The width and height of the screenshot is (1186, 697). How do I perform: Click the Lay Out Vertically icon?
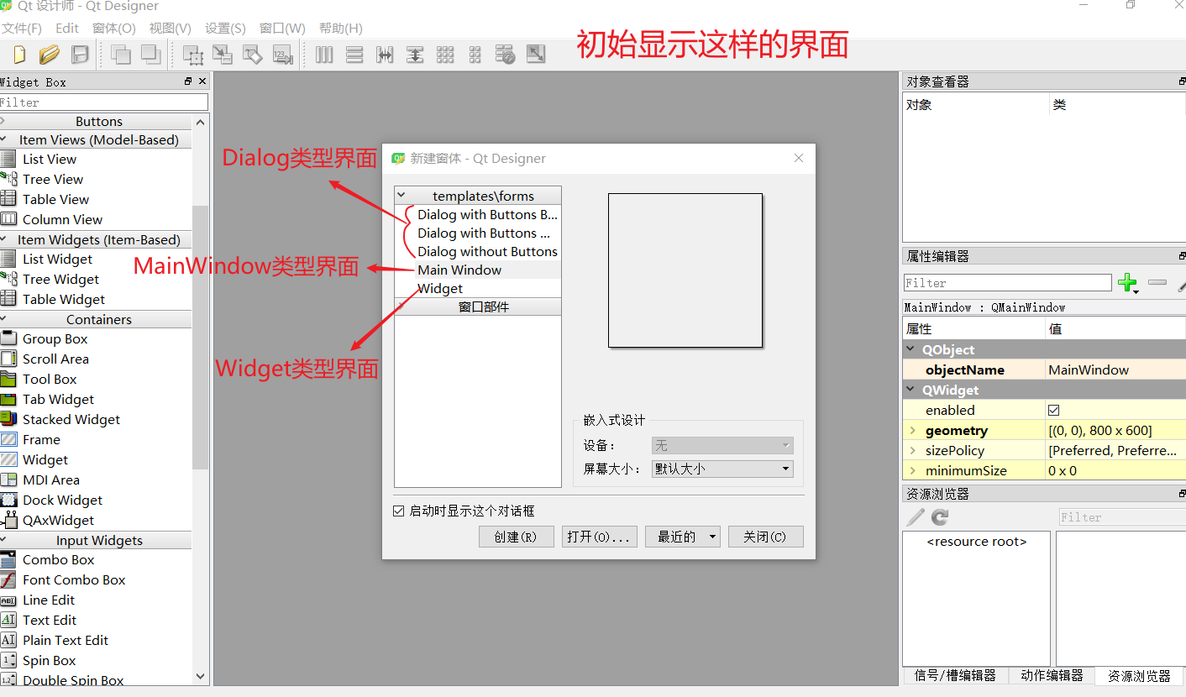point(354,54)
